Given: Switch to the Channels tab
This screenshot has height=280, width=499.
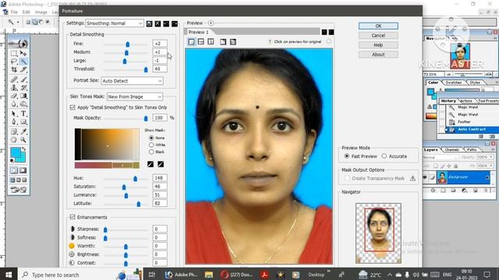Looking at the screenshot, I should tap(451, 149).
